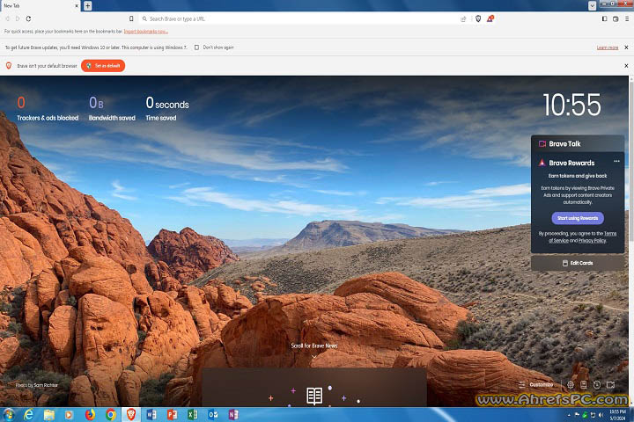
Task: Click the Time saved stat
Action: pyautogui.click(x=167, y=109)
